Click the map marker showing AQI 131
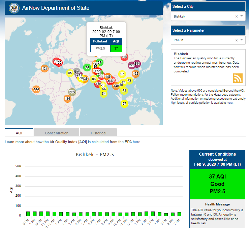249x228 pixels. pyautogui.click(x=44, y=69)
